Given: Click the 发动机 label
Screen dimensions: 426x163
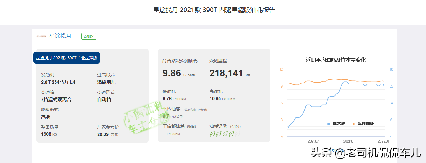Looking at the screenshot, I should point(47,75).
